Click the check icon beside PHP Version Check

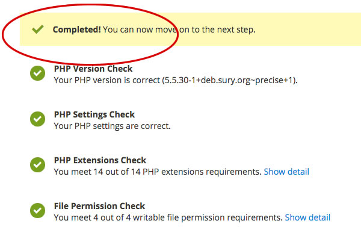pos(38,74)
